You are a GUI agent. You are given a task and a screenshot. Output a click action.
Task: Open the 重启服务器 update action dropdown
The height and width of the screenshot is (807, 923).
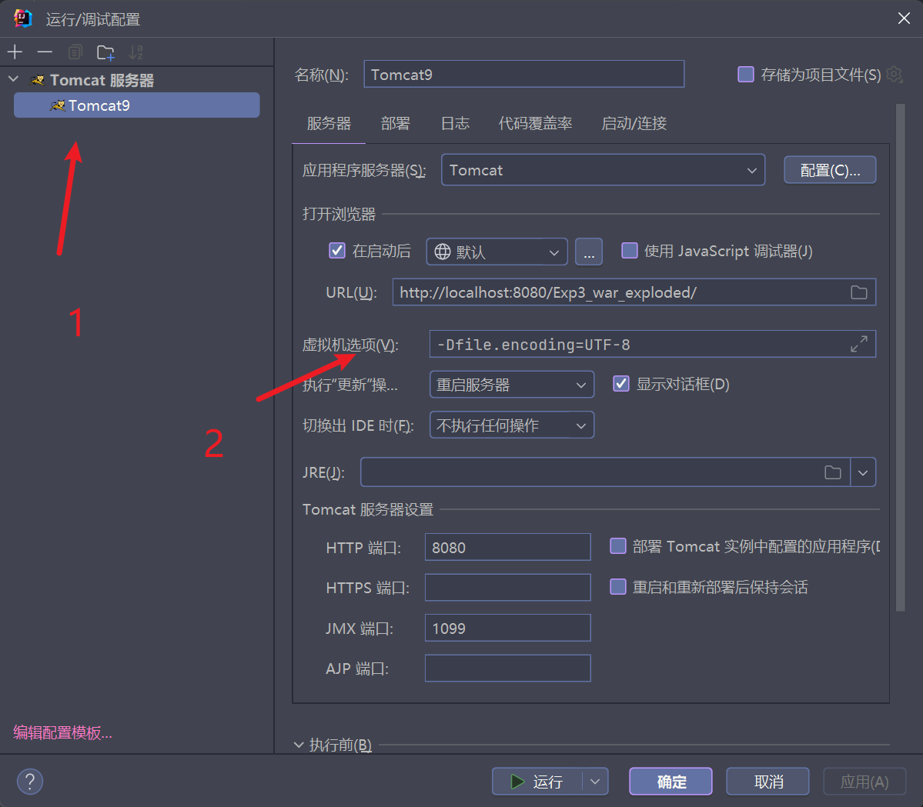511,385
